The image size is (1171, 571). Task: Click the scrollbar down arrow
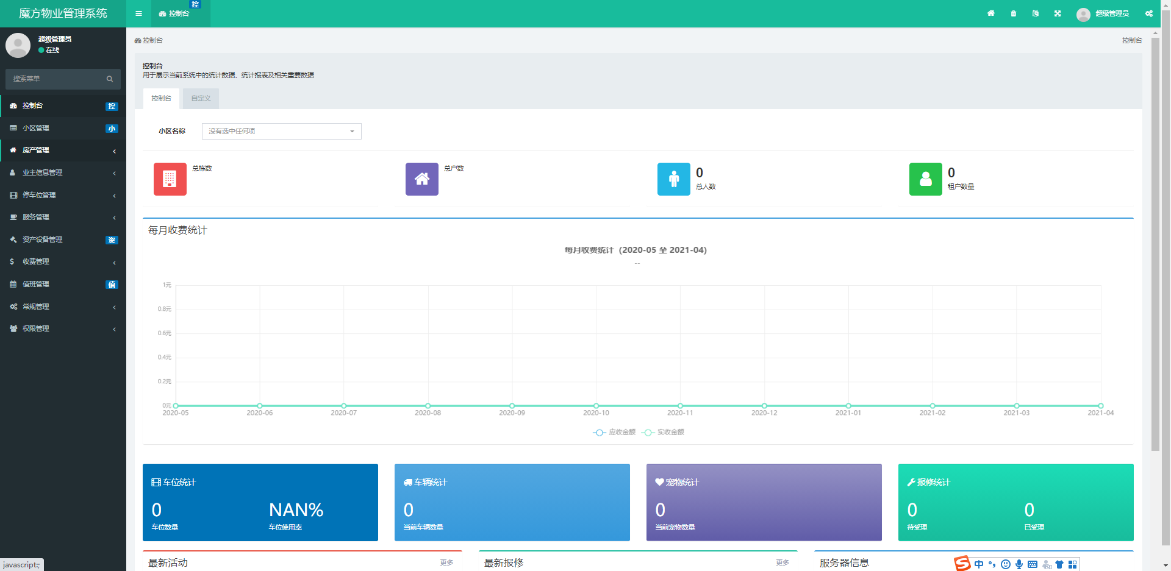point(1166,566)
